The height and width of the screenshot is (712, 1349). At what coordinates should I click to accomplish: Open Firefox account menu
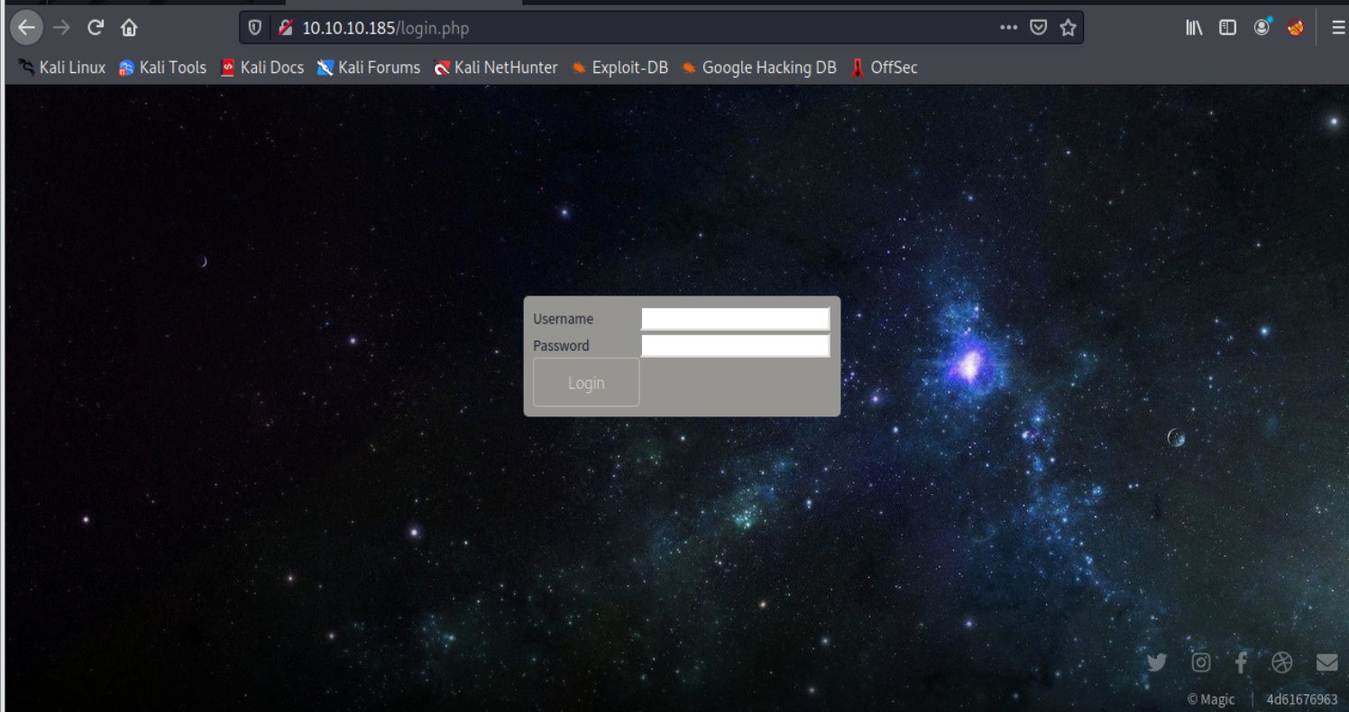[x=1262, y=27]
